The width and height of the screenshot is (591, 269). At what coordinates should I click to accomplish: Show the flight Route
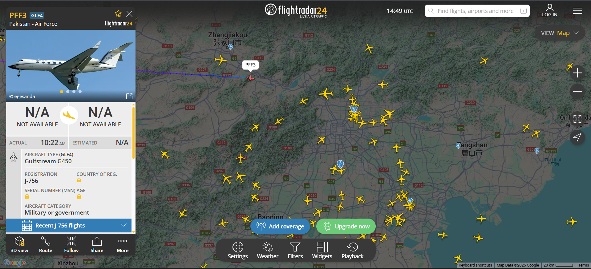click(46, 244)
